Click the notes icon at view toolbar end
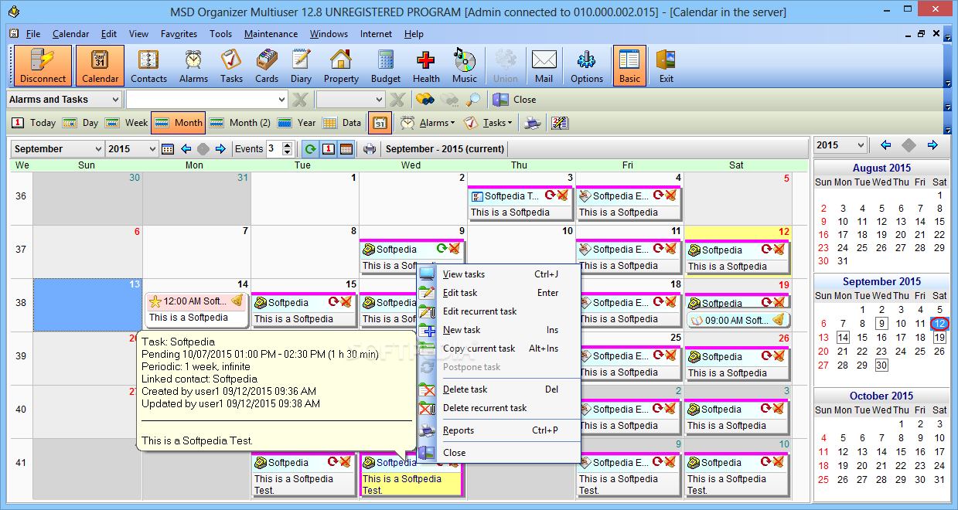 coord(560,122)
